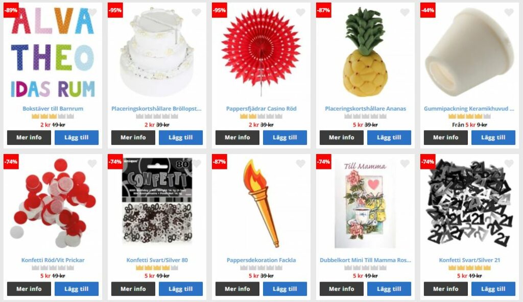Viewport: 523px width, 302px height.
Task: Open Mer info for Bokstäver till Barnrum
Action: 29,137
